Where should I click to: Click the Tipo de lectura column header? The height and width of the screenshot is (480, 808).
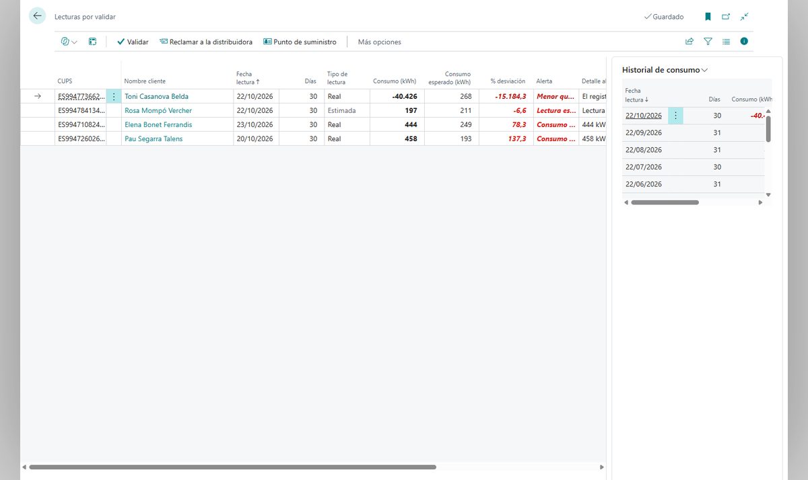click(337, 78)
